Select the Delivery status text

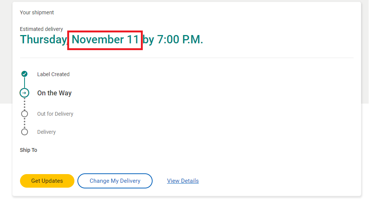click(46, 132)
